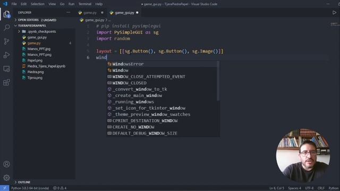Select _theme_preview_window_swatches suggestion

162,114
